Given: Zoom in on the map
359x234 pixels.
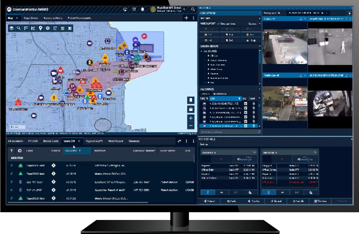Looking at the screenshot, I should coord(191,118).
